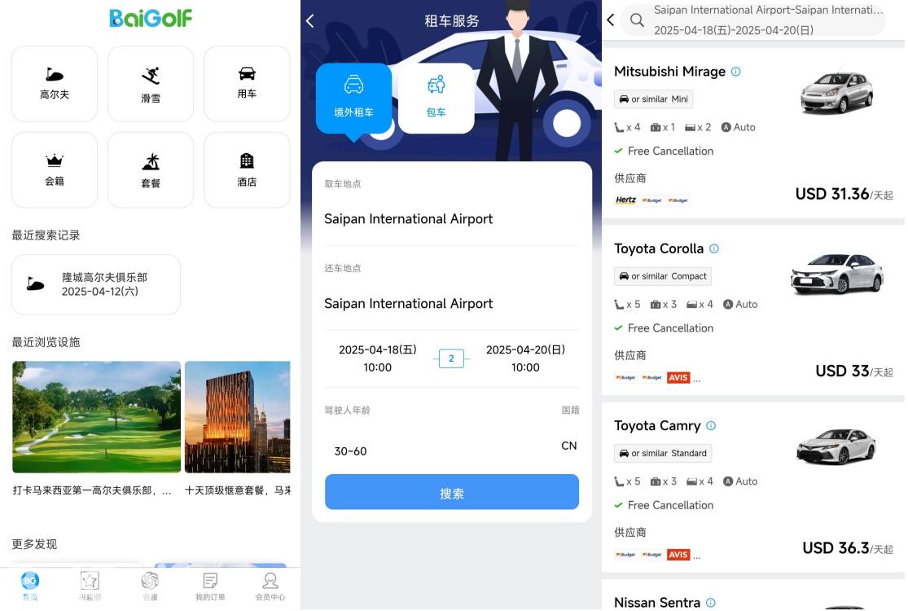
Task: Open the Skiing (滑雪) category
Action: tap(151, 84)
